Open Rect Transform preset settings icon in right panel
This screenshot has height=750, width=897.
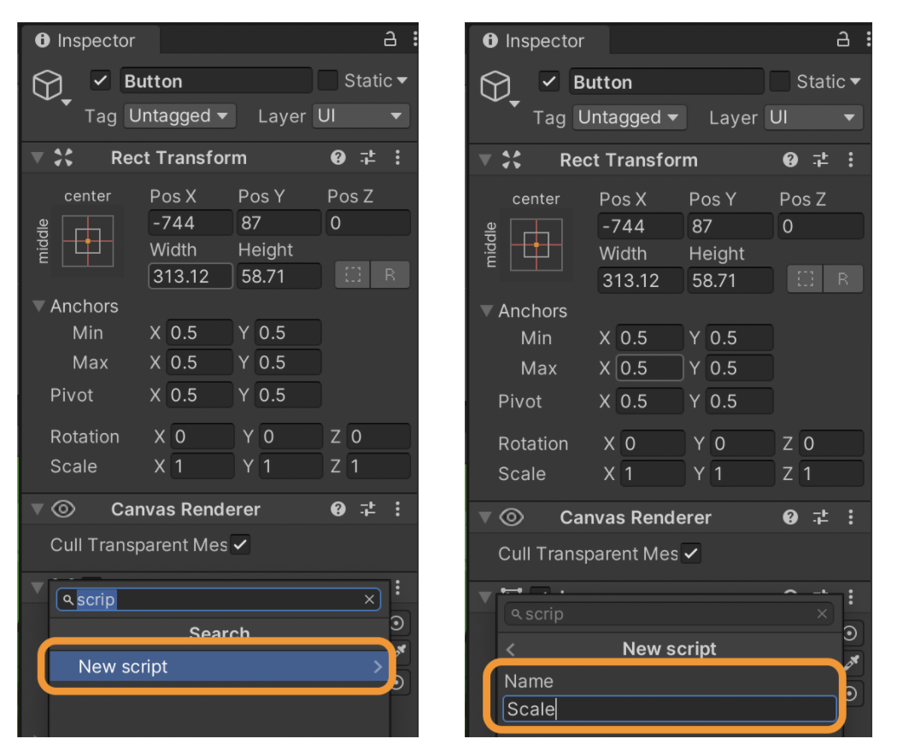pyautogui.click(x=820, y=160)
